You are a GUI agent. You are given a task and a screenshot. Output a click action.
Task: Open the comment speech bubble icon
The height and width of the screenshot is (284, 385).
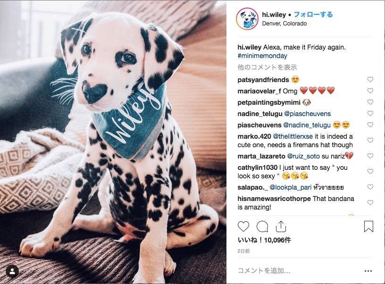pyautogui.click(x=262, y=226)
